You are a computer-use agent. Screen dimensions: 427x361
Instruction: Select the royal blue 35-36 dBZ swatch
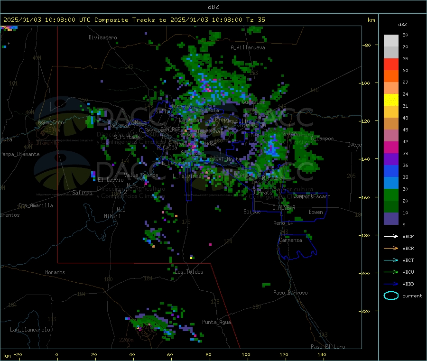391,171
